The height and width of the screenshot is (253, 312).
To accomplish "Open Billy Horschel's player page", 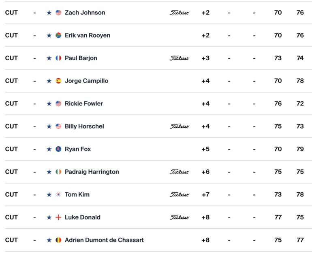I will click(84, 126).
